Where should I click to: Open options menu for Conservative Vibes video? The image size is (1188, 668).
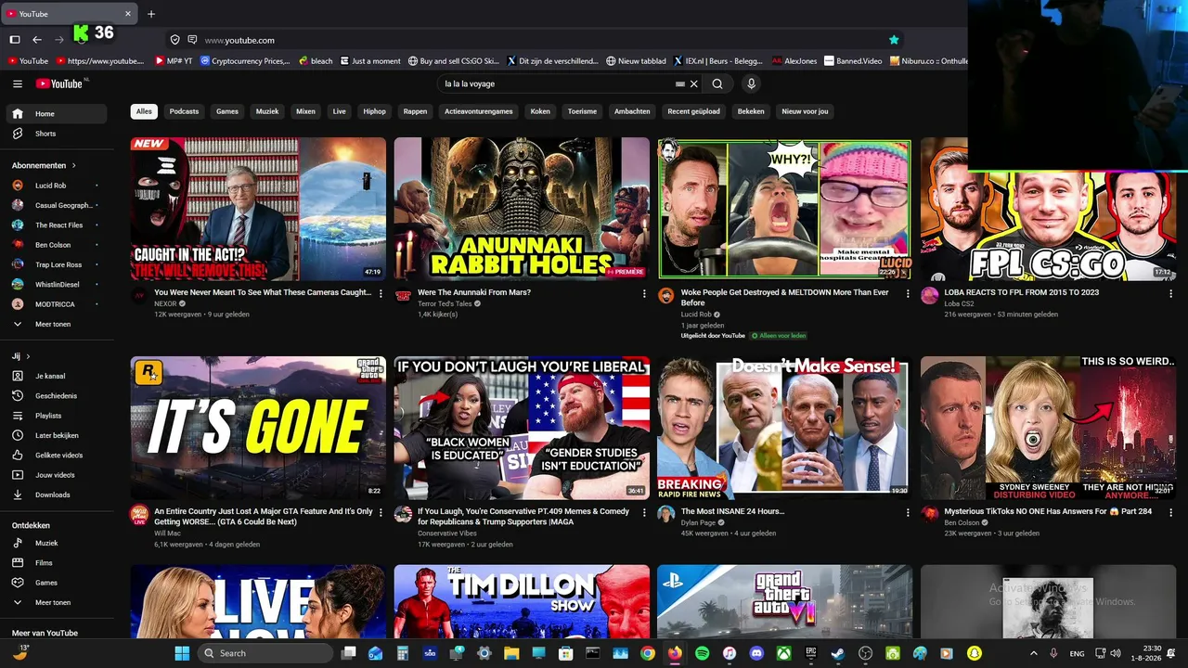[x=644, y=512]
